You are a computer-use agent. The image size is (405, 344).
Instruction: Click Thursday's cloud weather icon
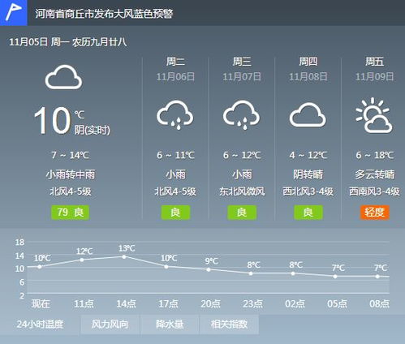point(308,114)
